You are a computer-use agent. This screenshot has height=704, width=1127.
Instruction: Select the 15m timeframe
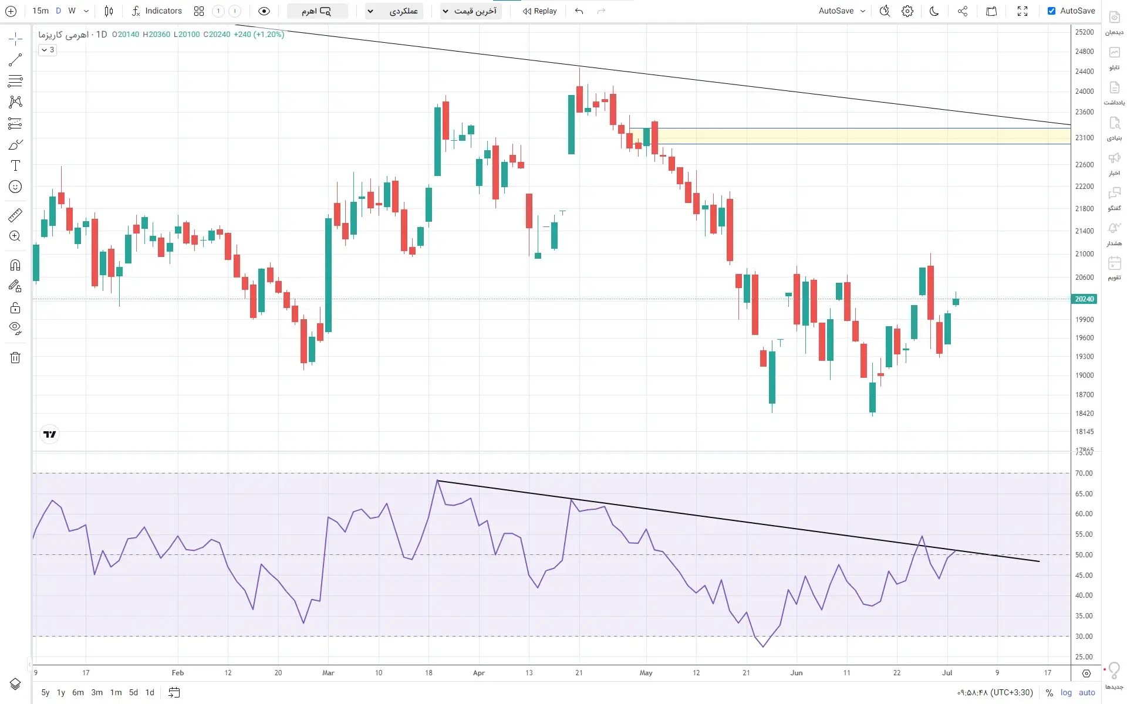click(41, 11)
